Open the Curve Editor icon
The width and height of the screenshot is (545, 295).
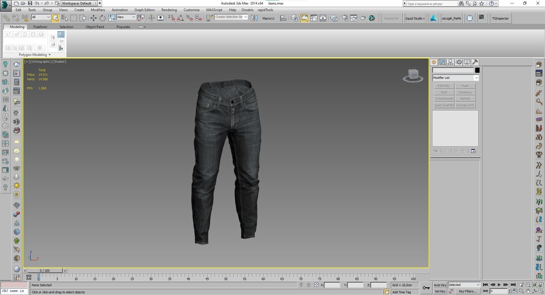click(314, 18)
